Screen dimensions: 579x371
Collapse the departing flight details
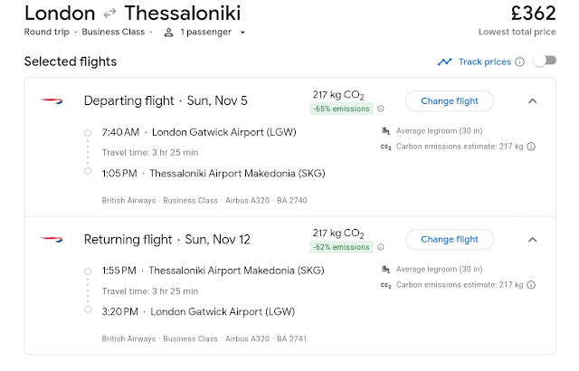(x=532, y=100)
